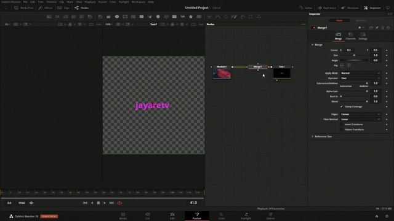
Task: Toggle the Inspector panel button
Action: 372,8
